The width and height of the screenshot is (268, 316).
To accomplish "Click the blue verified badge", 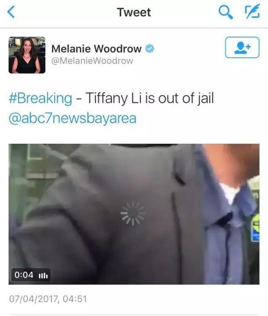I will click(x=150, y=49).
